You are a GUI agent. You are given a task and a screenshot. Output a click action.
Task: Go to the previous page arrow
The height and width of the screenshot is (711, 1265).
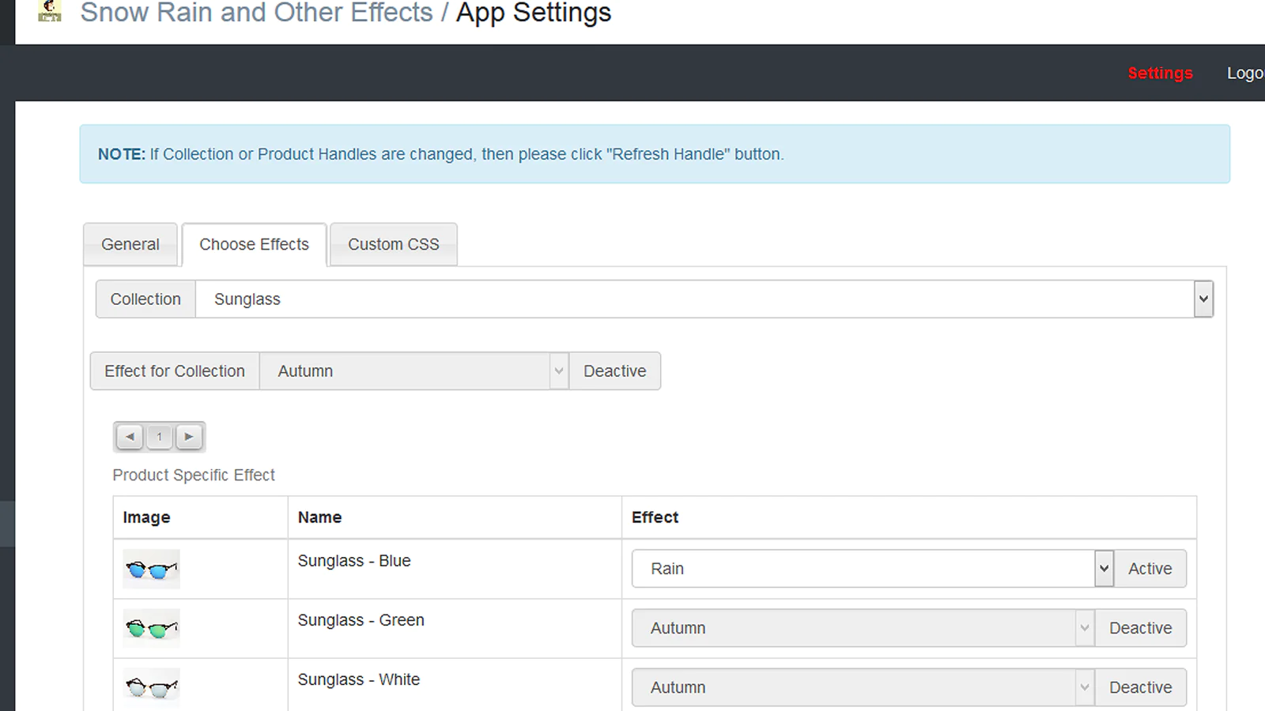130,436
